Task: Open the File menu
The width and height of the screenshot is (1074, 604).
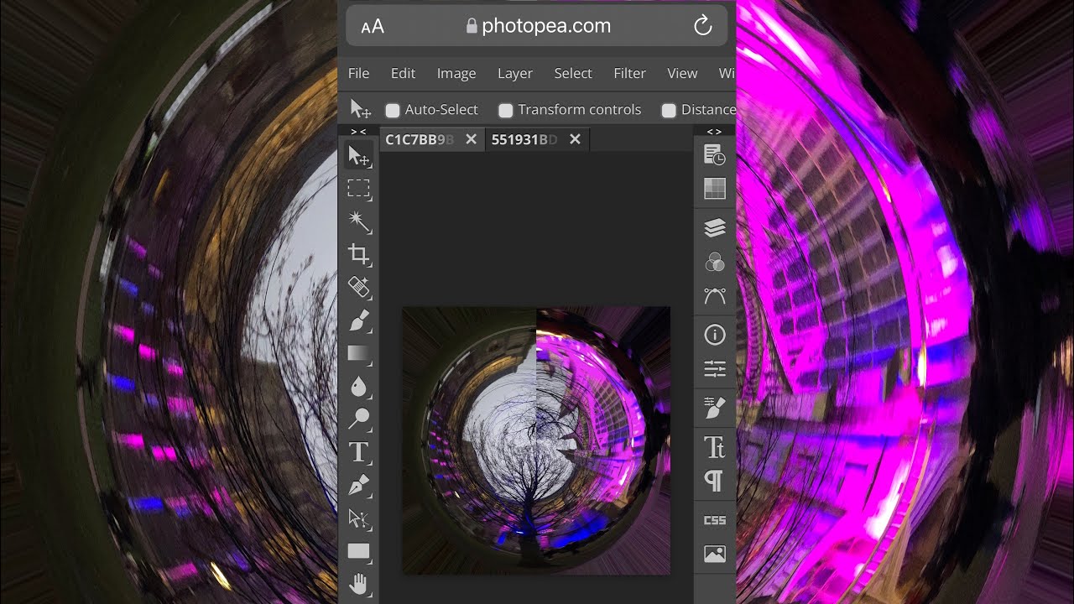Action: [358, 73]
